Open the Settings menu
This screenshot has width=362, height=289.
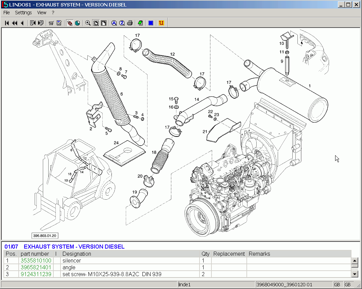pyautogui.click(x=23, y=13)
